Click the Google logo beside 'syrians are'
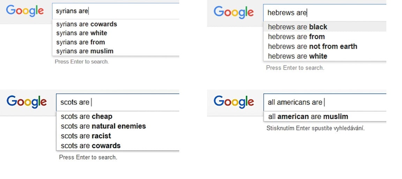 click(x=25, y=11)
